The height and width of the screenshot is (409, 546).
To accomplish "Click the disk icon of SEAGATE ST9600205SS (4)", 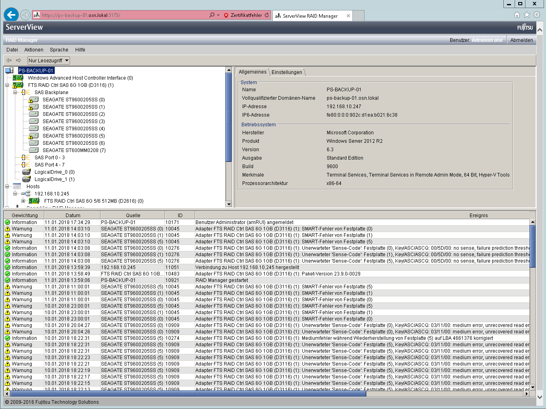I will point(34,129).
